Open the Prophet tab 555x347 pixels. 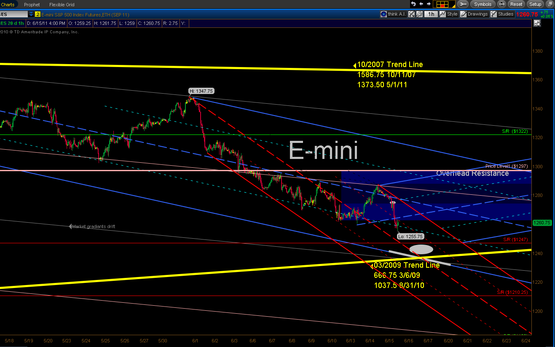[32, 4]
